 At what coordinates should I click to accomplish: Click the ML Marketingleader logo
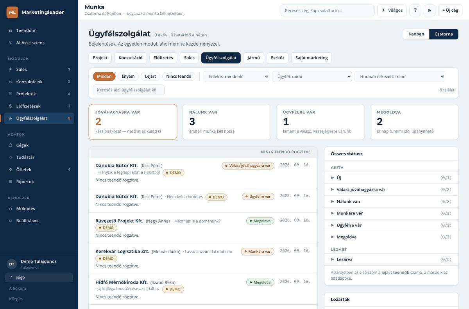[13, 12]
